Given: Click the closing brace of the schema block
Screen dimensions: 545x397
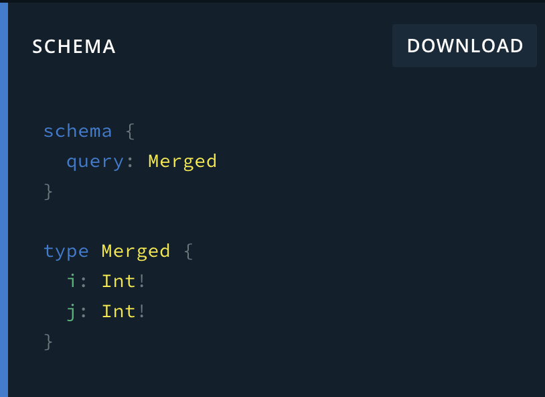Looking at the screenshot, I should click(48, 191).
